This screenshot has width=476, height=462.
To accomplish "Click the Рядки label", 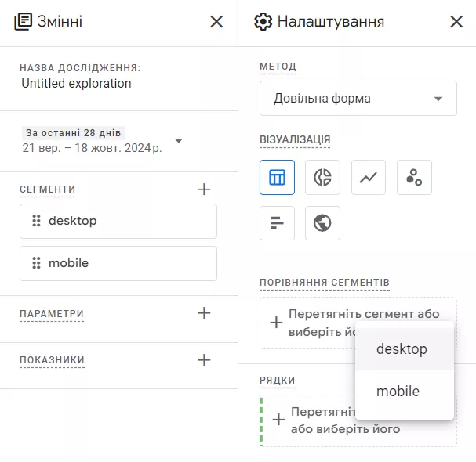I will point(277,380).
